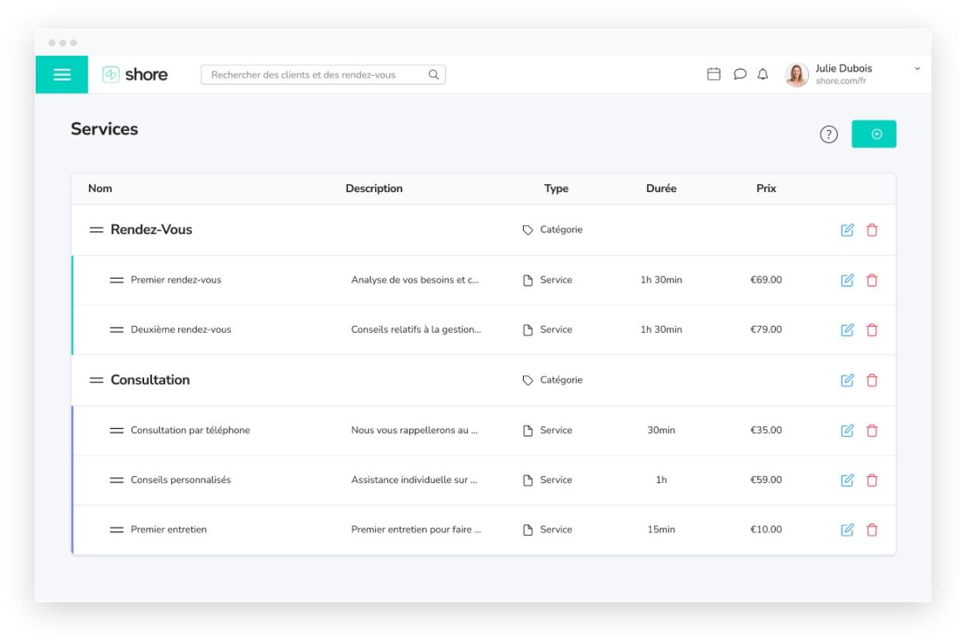Open the help question mark icon
This screenshot has height=638, width=978.
tap(828, 135)
